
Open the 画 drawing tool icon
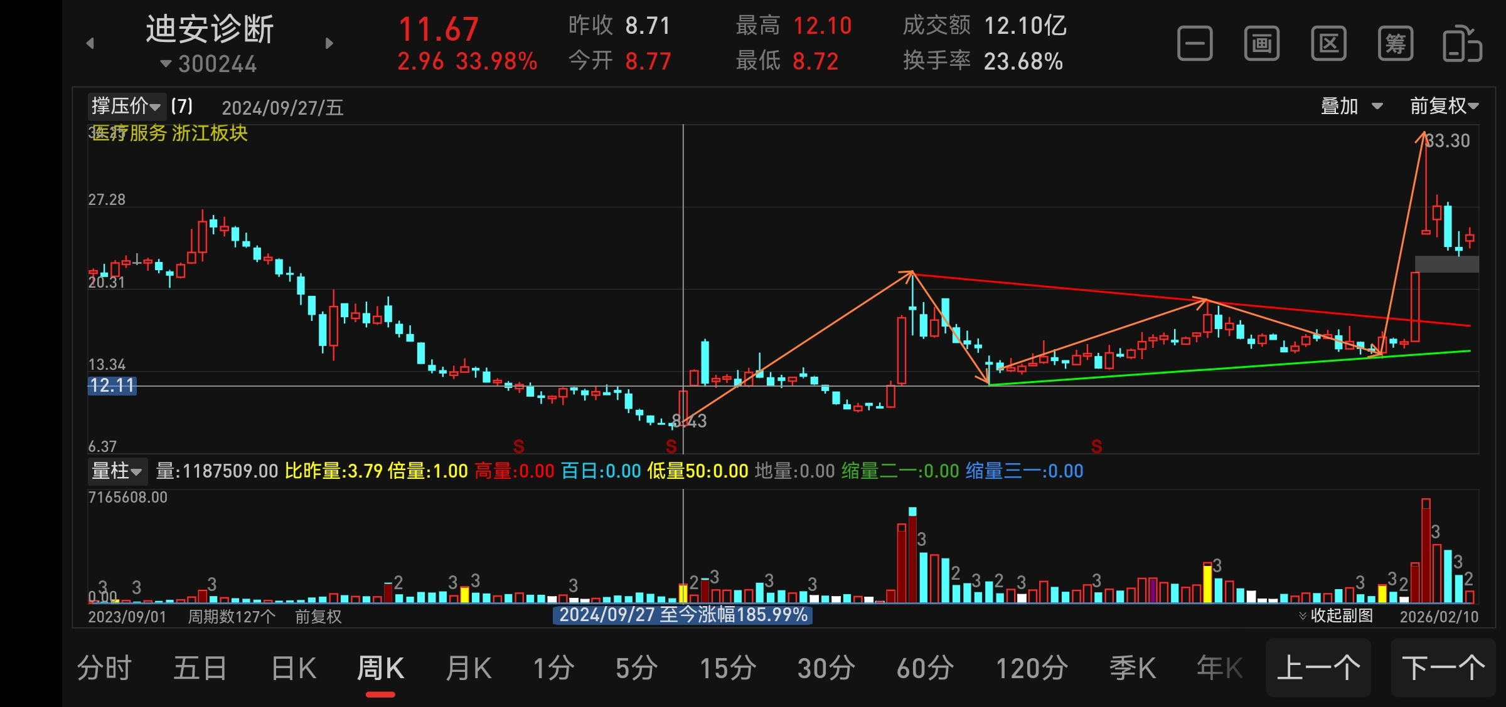click(x=1261, y=44)
